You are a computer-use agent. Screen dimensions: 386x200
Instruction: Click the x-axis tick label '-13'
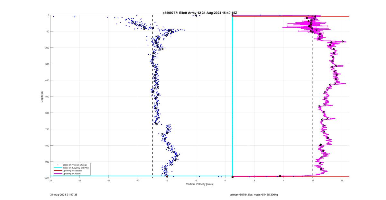tap(138, 181)
